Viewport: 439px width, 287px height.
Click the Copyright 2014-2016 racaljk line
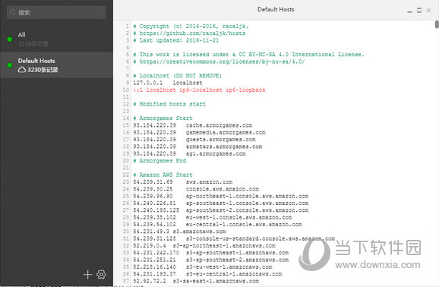191,27
